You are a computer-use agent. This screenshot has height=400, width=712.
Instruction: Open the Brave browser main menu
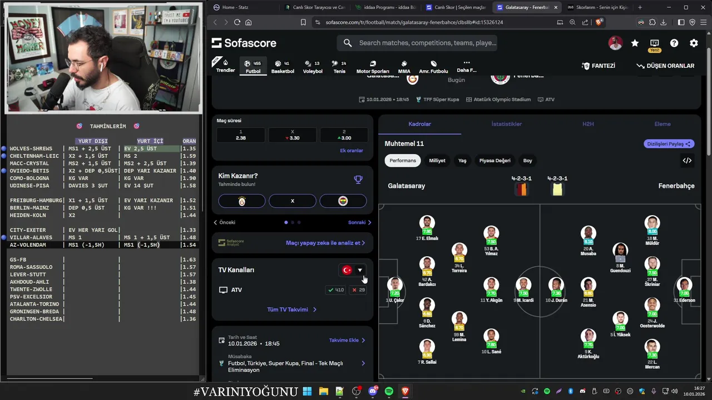(x=703, y=22)
